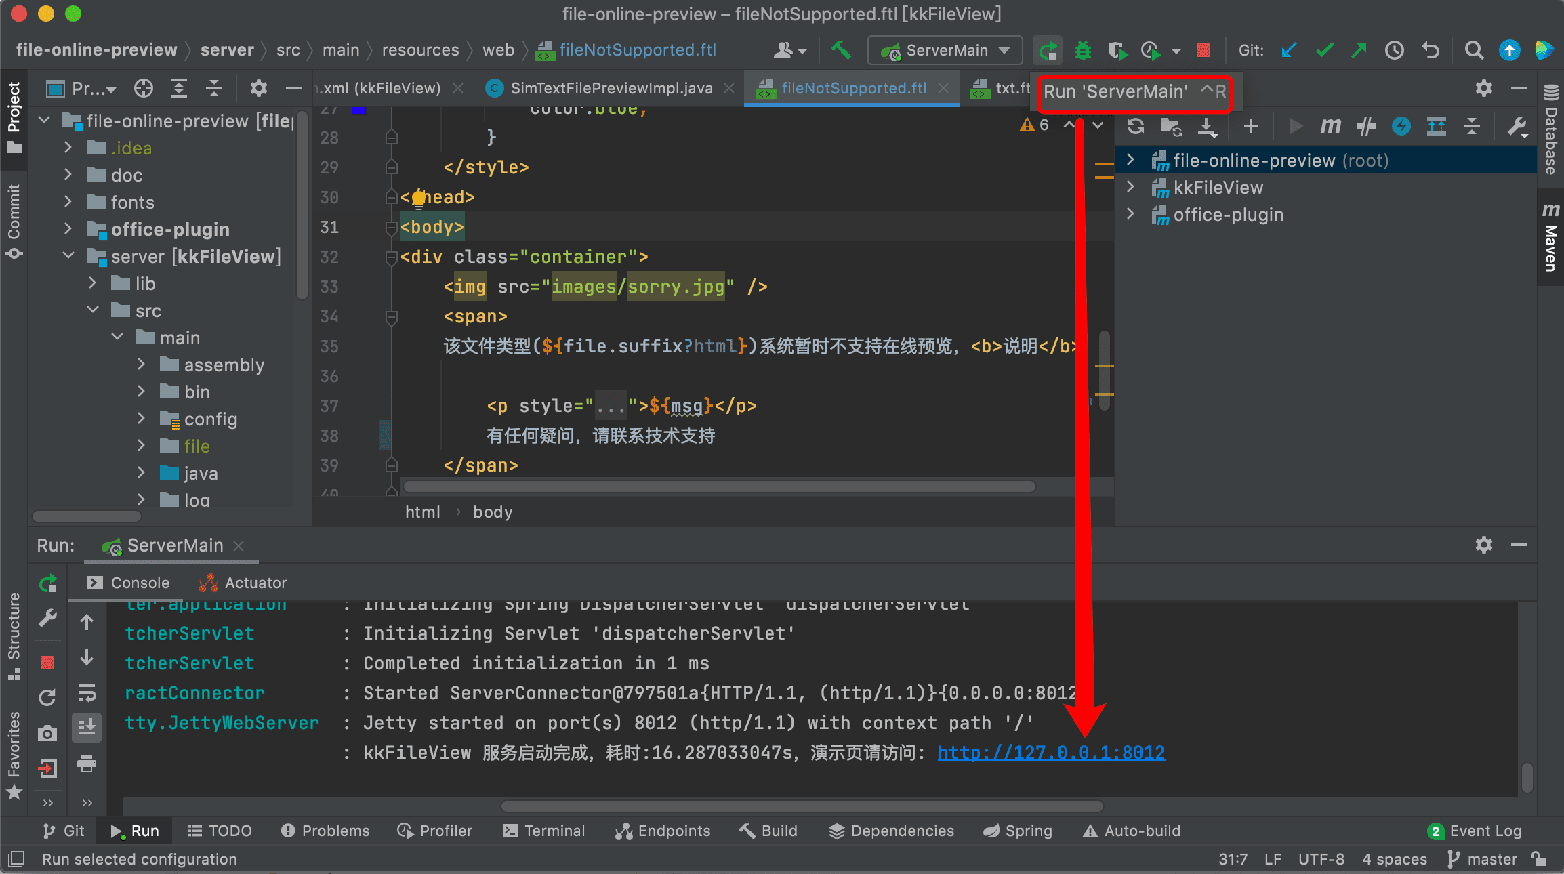Click the Event Log button
1564x874 pixels.
coord(1475,831)
